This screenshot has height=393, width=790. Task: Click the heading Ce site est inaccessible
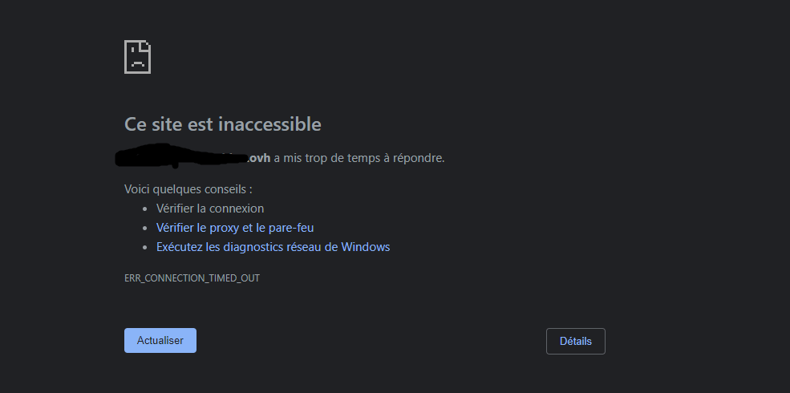tap(223, 124)
